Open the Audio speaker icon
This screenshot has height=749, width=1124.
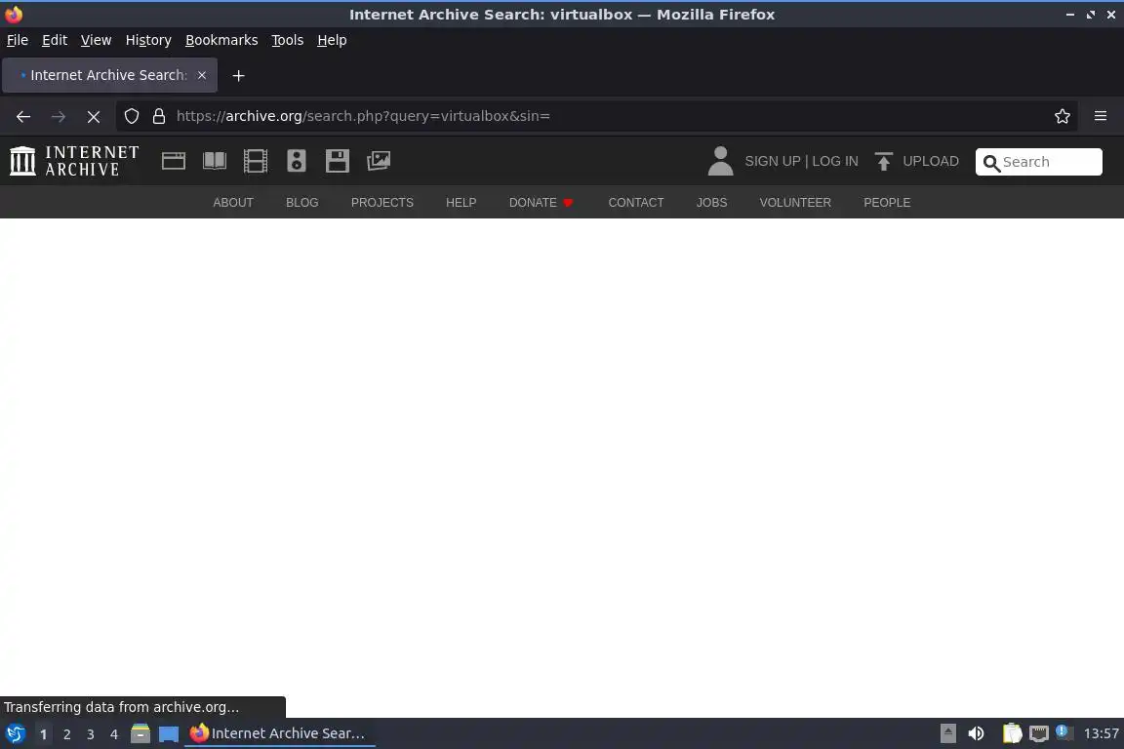coord(296,161)
